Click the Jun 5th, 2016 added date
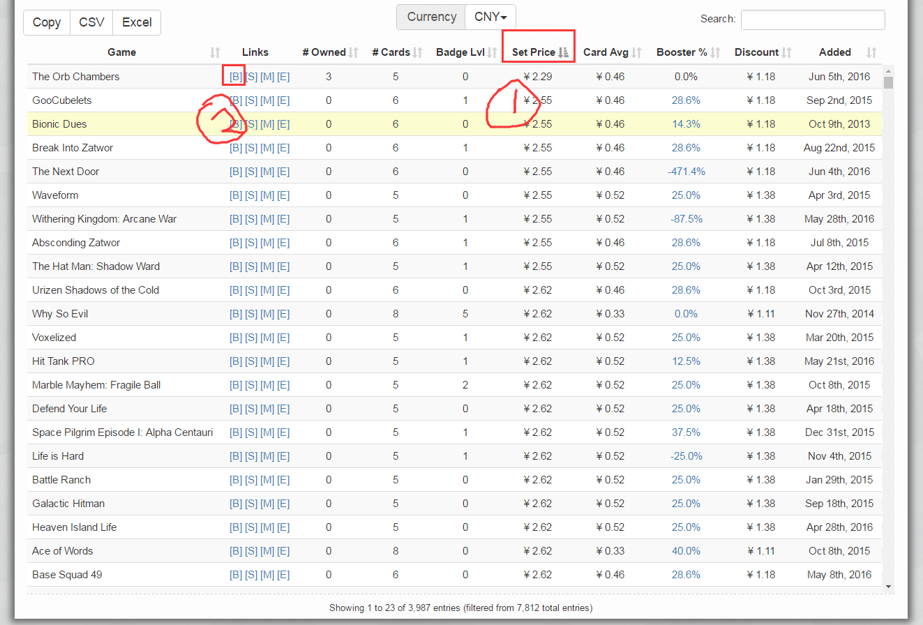This screenshot has width=923, height=625. (x=839, y=77)
